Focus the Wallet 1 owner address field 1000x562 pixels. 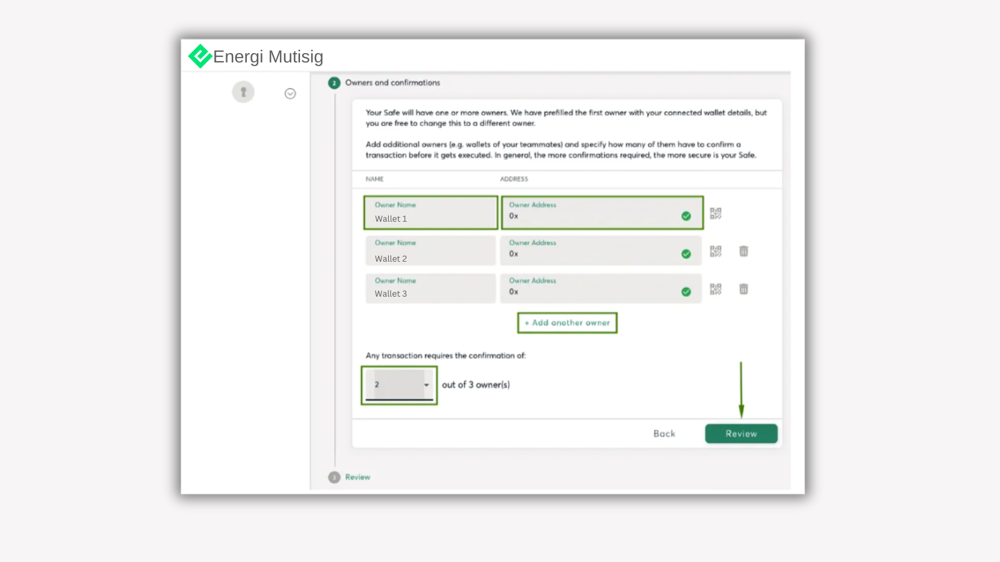click(x=601, y=213)
